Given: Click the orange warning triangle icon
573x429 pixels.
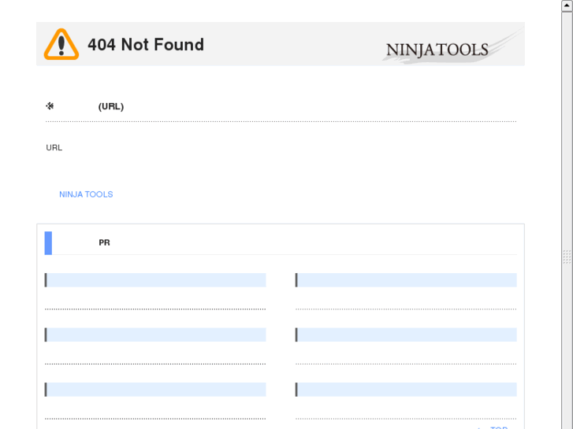Looking at the screenshot, I should pos(61,44).
